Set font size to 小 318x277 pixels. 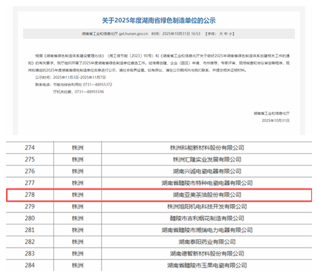231,34
